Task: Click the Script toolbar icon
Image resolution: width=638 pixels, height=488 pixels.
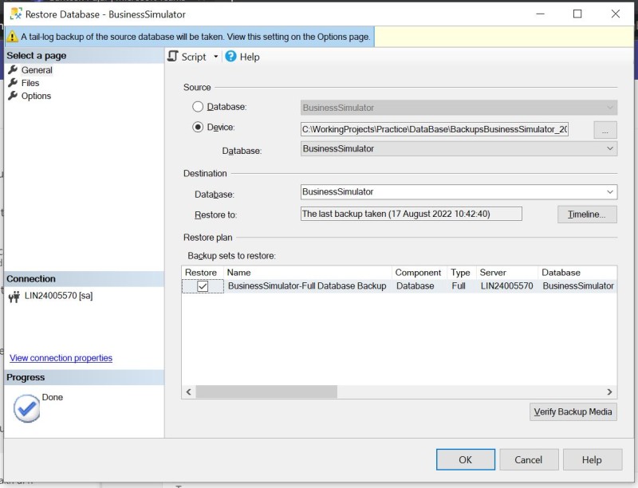Action: click(x=173, y=57)
